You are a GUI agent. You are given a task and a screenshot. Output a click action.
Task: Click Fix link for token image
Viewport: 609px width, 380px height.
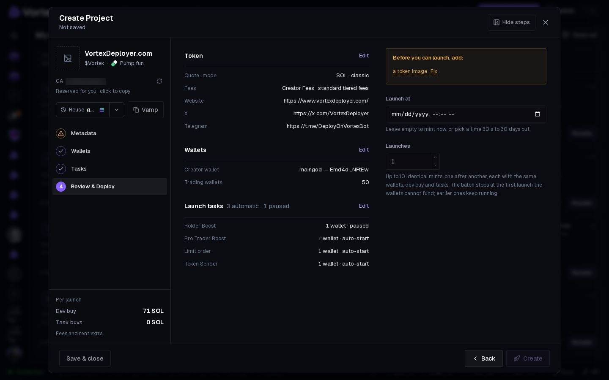pyautogui.click(x=434, y=71)
